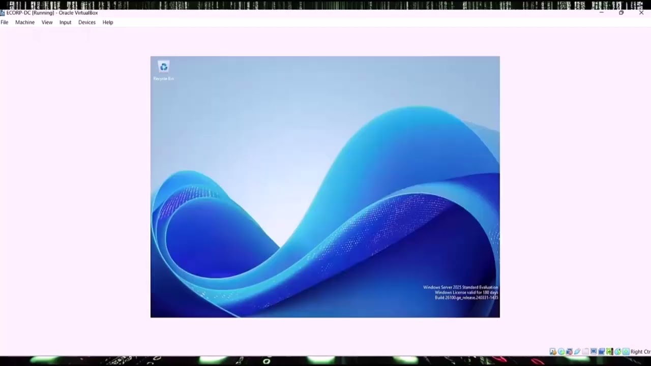Click the keyboard capture status icon
The image size is (651, 366).
[x=626, y=352]
